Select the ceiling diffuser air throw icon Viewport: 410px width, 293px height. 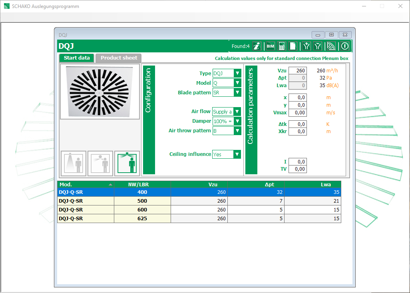pyautogui.click(x=127, y=163)
